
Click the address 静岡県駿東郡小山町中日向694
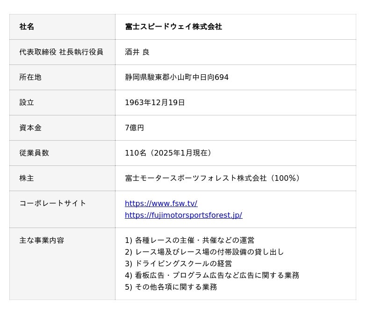177,78
